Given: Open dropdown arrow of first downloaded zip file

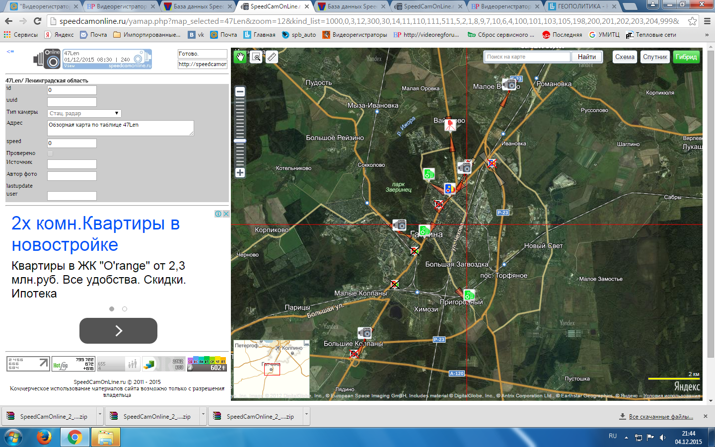Looking at the screenshot, I should coord(100,414).
